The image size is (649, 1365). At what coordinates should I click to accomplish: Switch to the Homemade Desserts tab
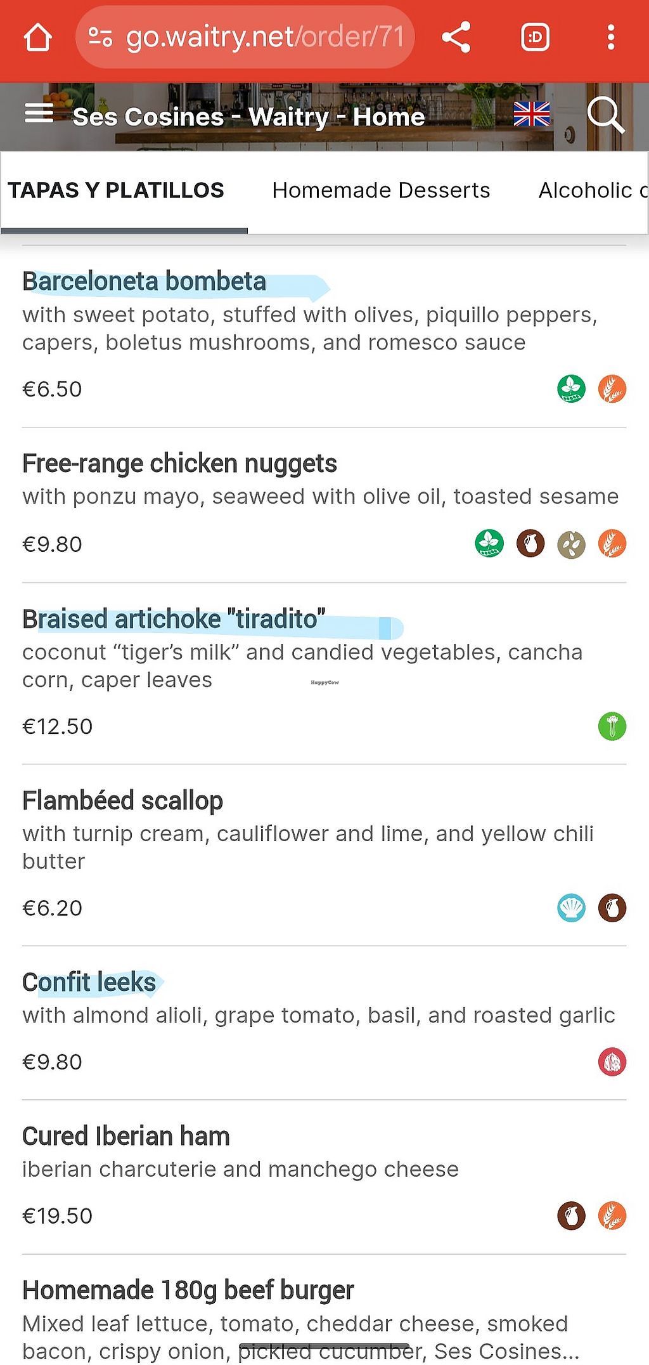point(381,190)
